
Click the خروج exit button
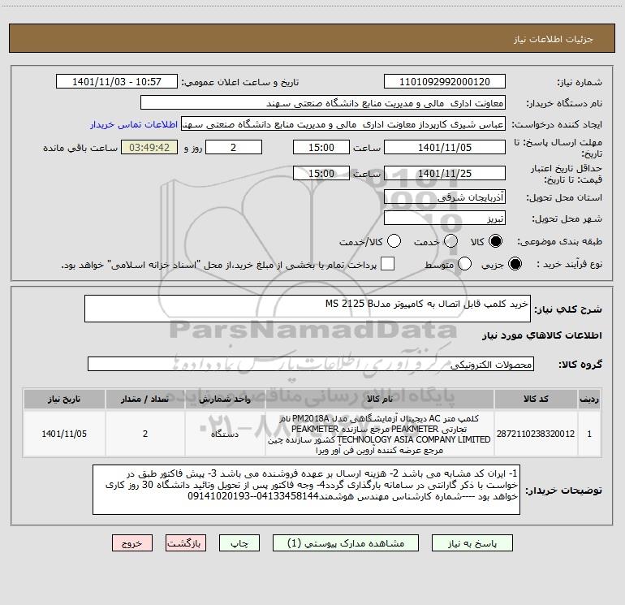[132, 543]
